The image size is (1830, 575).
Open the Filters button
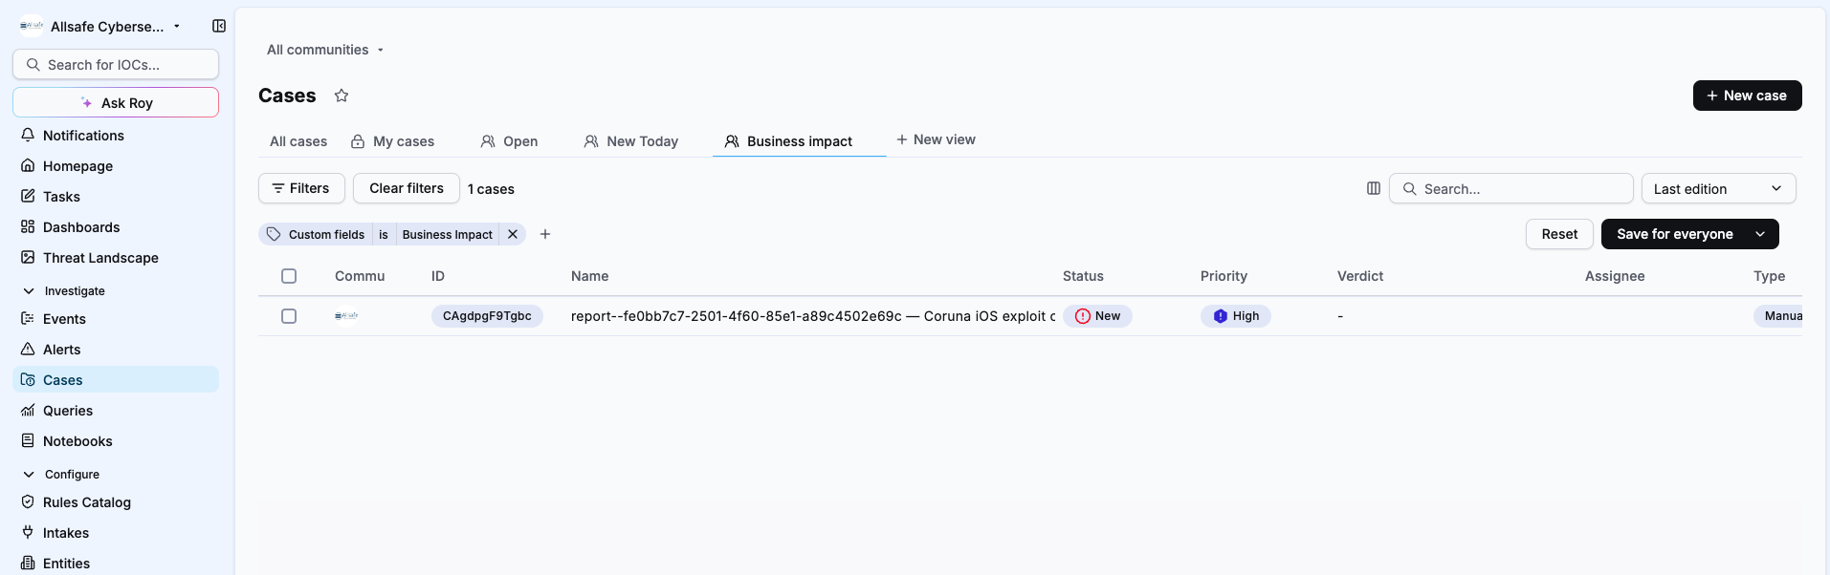301,188
